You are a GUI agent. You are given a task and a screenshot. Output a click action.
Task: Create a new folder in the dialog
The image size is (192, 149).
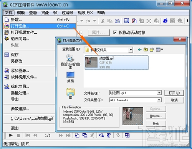[x=152, y=50]
